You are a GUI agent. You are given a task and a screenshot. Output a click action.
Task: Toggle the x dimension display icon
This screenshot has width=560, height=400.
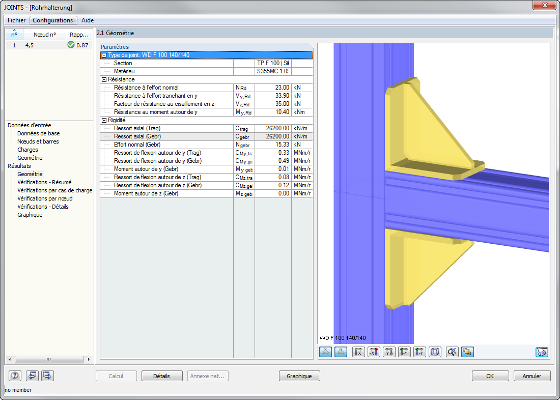click(325, 352)
